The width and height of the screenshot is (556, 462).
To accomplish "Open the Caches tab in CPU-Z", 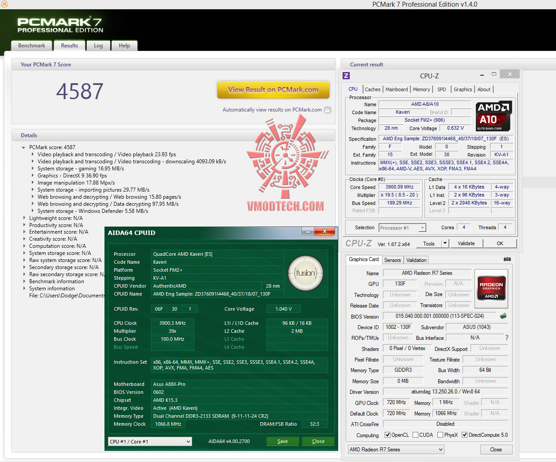I will 373,89.
